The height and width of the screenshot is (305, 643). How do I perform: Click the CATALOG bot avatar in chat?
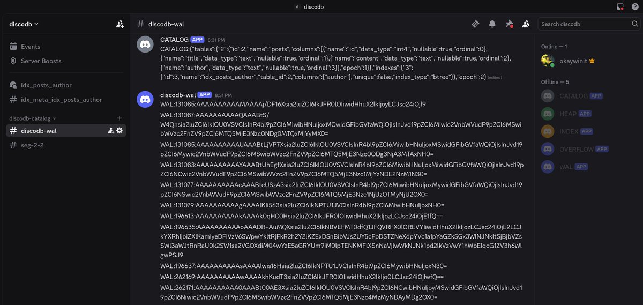point(145,44)
